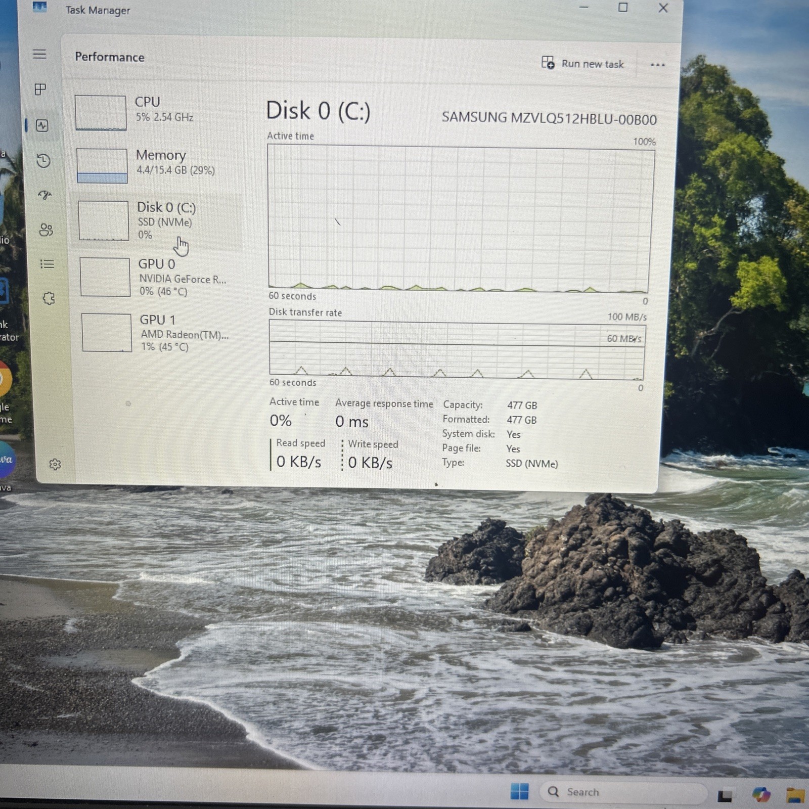The width and height of the screenshot is (809, 809).
Task: Click the Read speed 0 KB/s value
Action: (299, 462)
